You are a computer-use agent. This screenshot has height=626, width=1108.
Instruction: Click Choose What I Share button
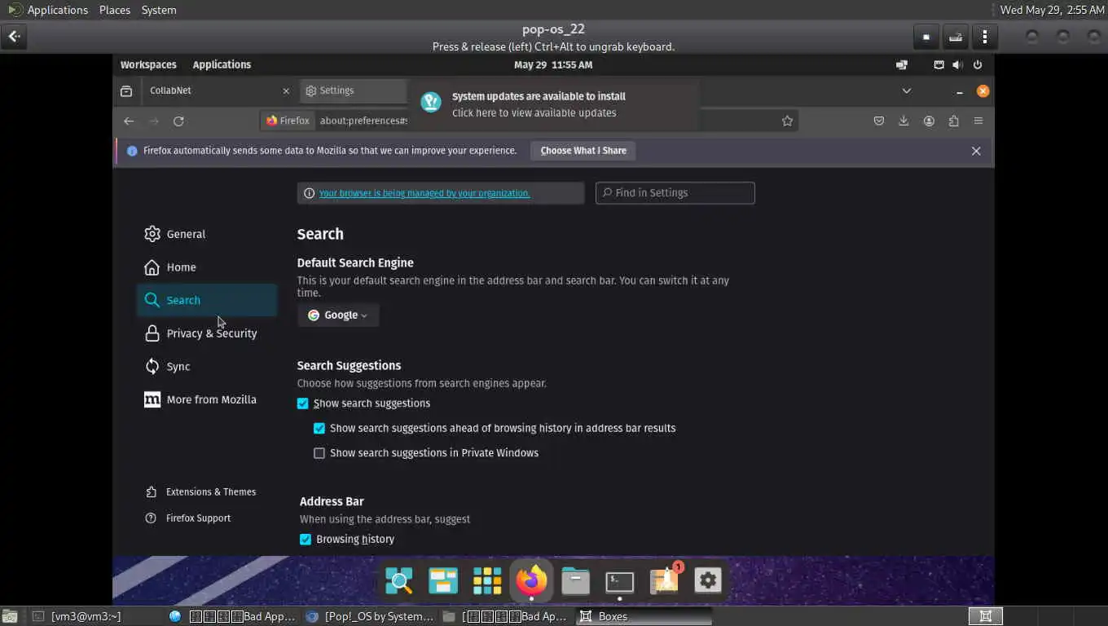pyautogui.click(x=583, y=151)
